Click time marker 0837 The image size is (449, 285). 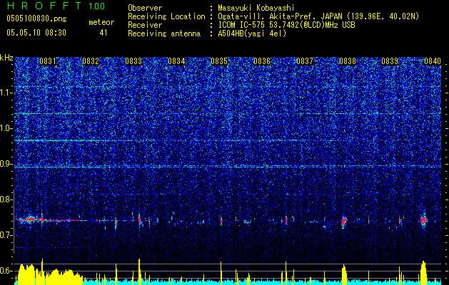click(305, 61)
